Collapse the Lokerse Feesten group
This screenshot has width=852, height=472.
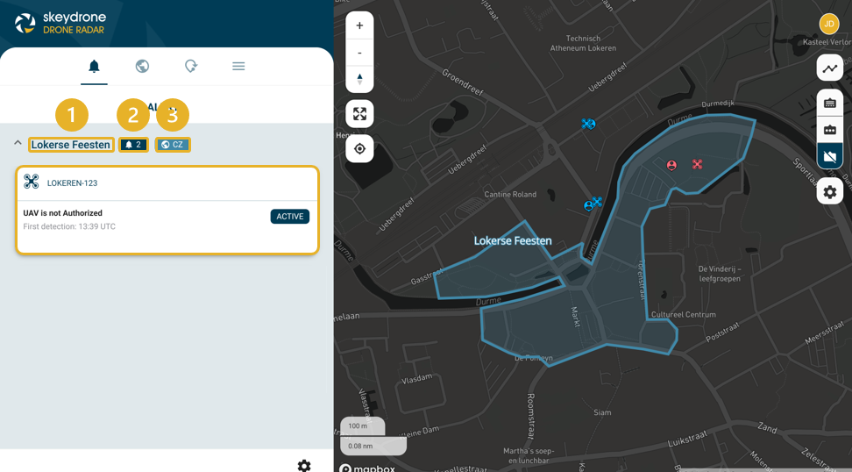pyautogui.click(x=18, y=144)
